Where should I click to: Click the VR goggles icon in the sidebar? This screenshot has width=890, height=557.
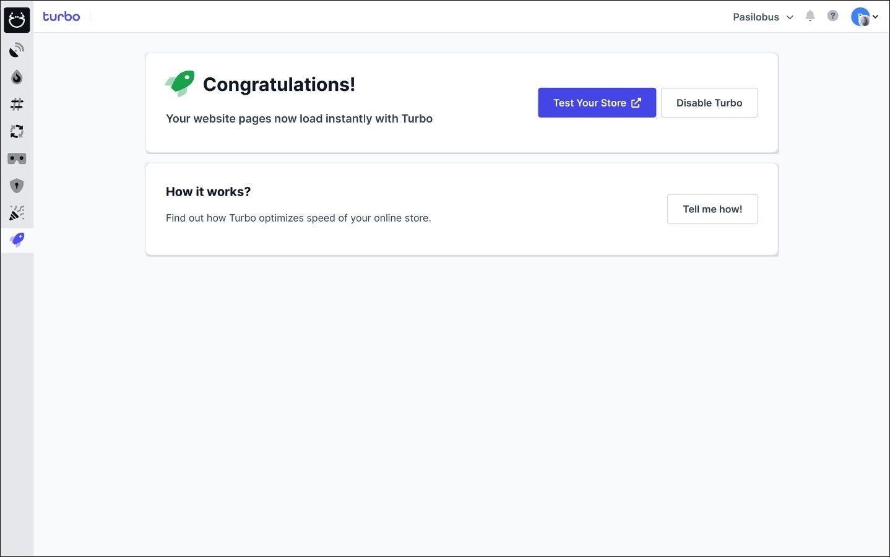17,159
